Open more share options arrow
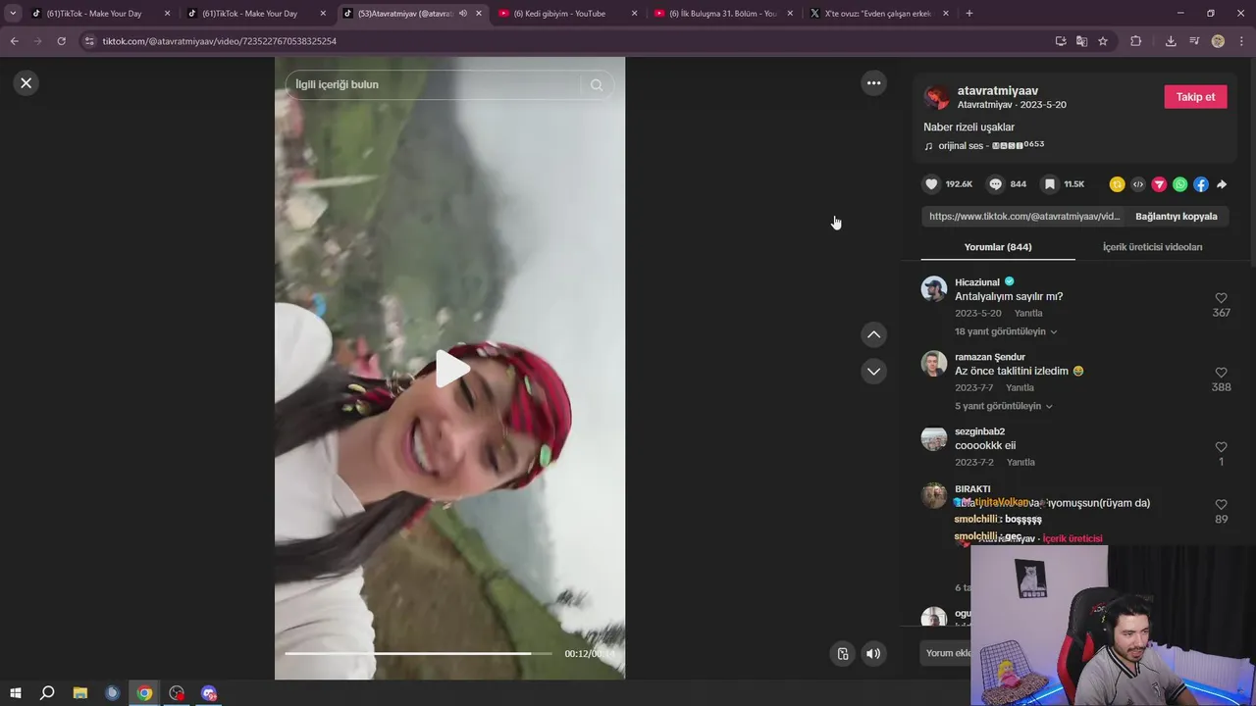This screenshot has width=1256, height=706. click(x=1222, y=184)
